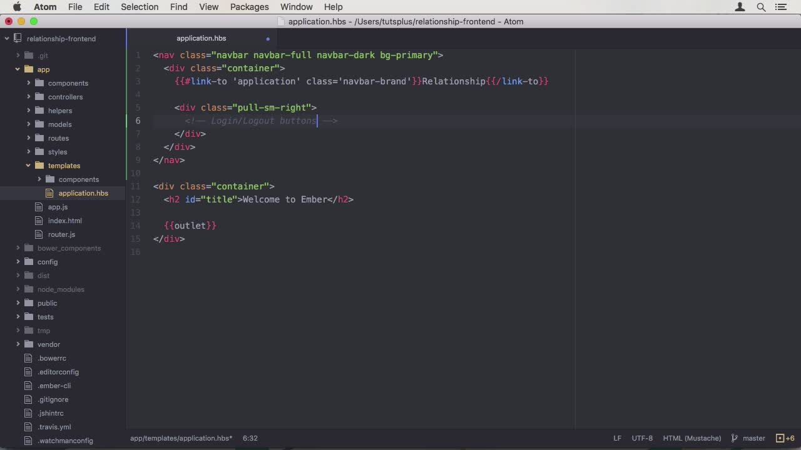The width and height of the screenshot is (801, 450).
Task: Open the Apple menu
Action: pos(17,7)
